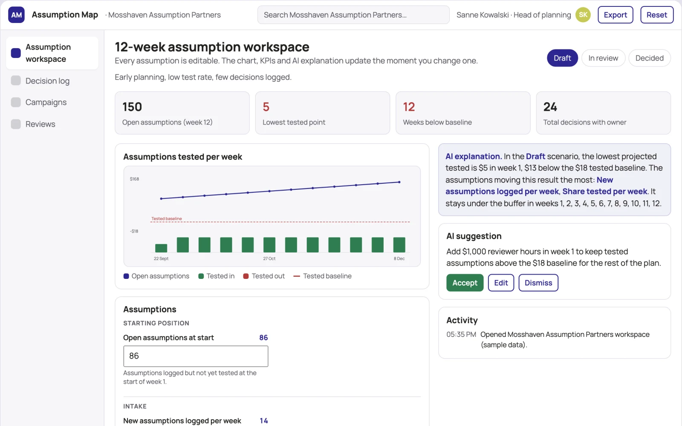Click the 'Share tested per week' link
The width and height of the screenshot is (682, 426).
coord(605,191)
